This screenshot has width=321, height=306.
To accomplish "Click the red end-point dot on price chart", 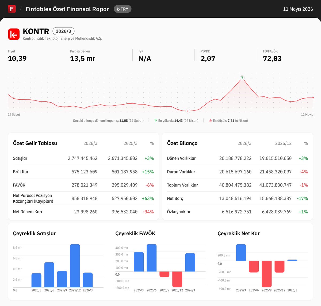I will (x=313, y=98).
